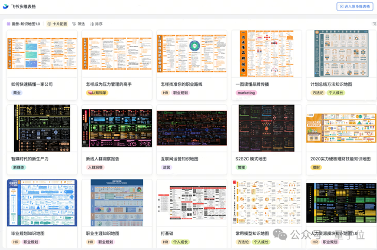Click the Feishu logo icon at top left
Viewport: 377px width, 250px height.
point(6,6)
